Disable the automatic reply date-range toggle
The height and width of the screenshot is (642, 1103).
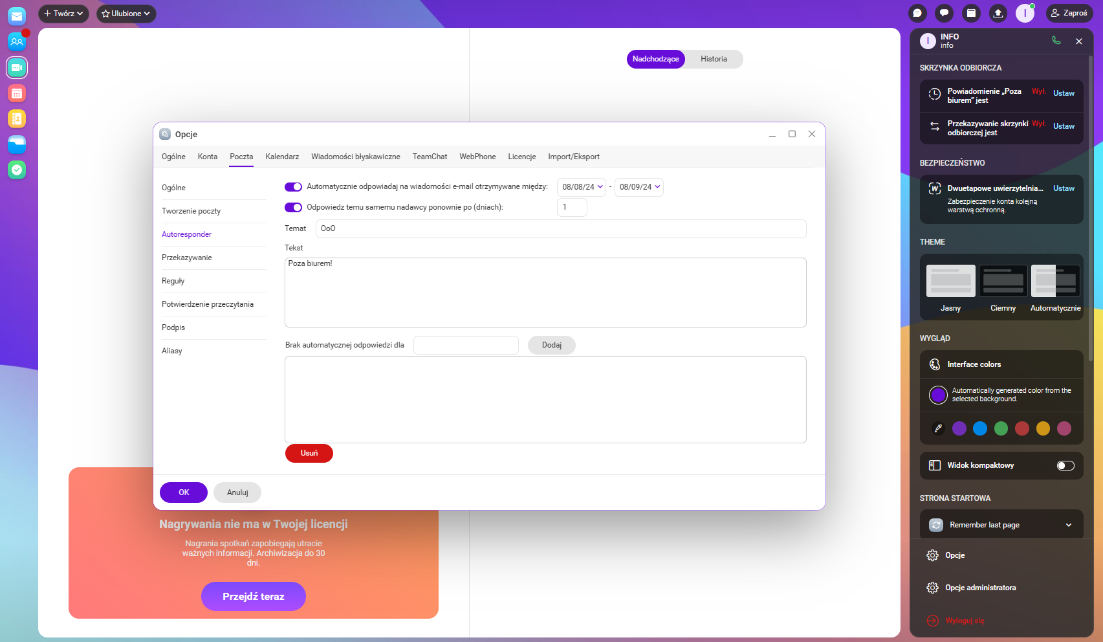pyautogui.click(x=293, y=187)
